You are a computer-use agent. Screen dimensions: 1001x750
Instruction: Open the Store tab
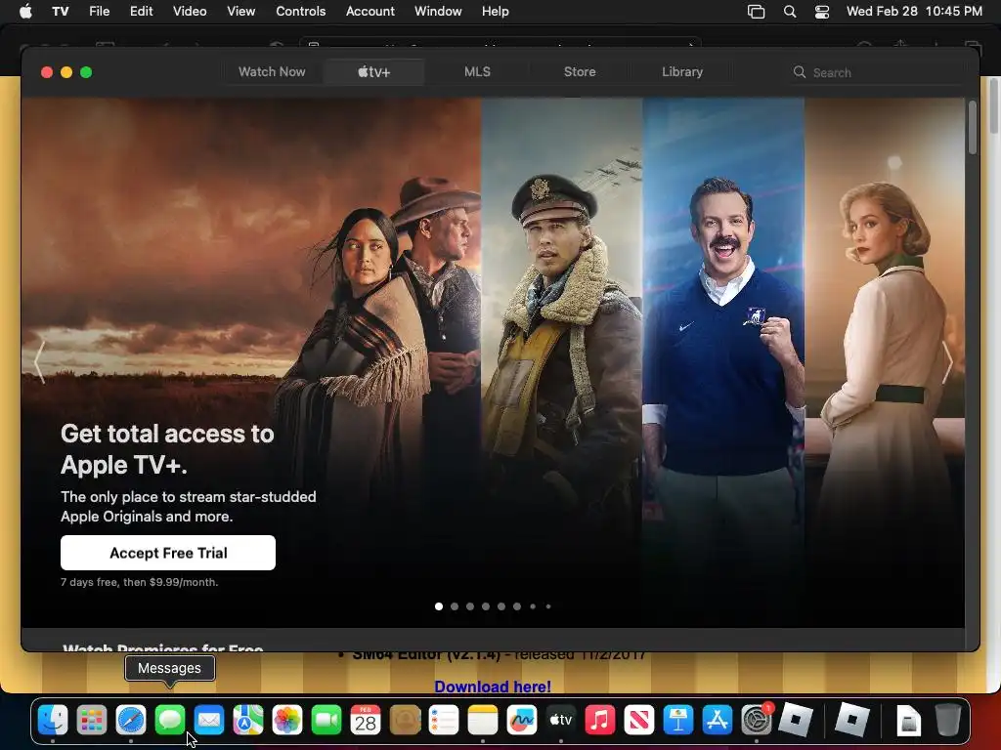(580, 72)
